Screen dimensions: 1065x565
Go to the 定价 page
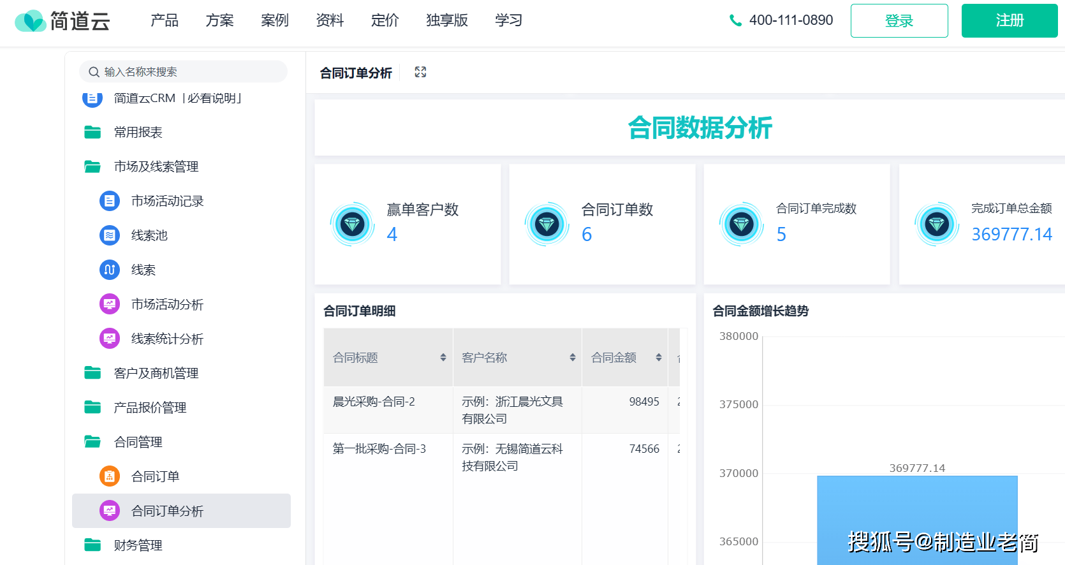pyautogui.click(x=385, y=20)
